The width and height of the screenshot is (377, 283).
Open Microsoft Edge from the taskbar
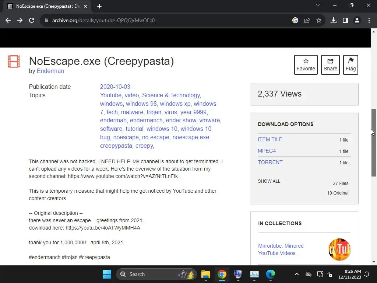[271, 274]
